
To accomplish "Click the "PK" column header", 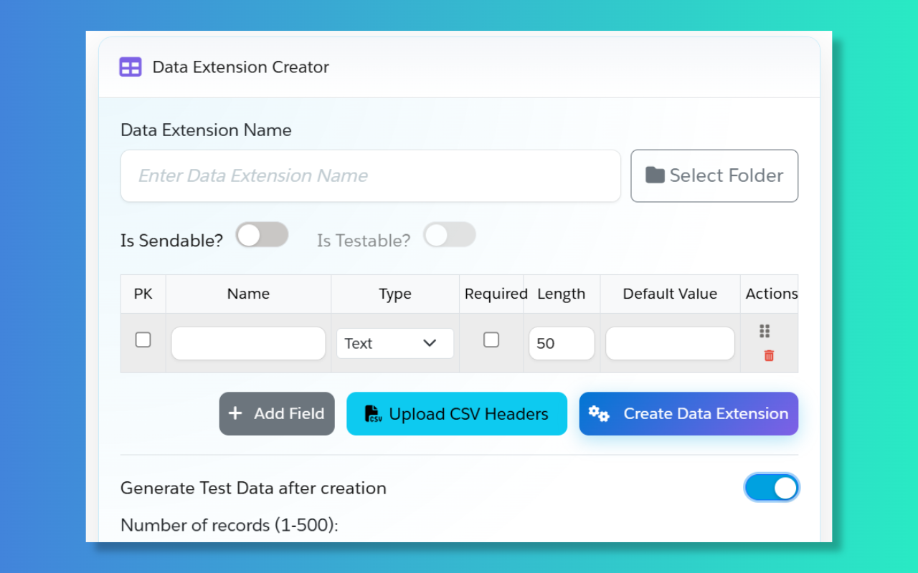I will 143,294.
